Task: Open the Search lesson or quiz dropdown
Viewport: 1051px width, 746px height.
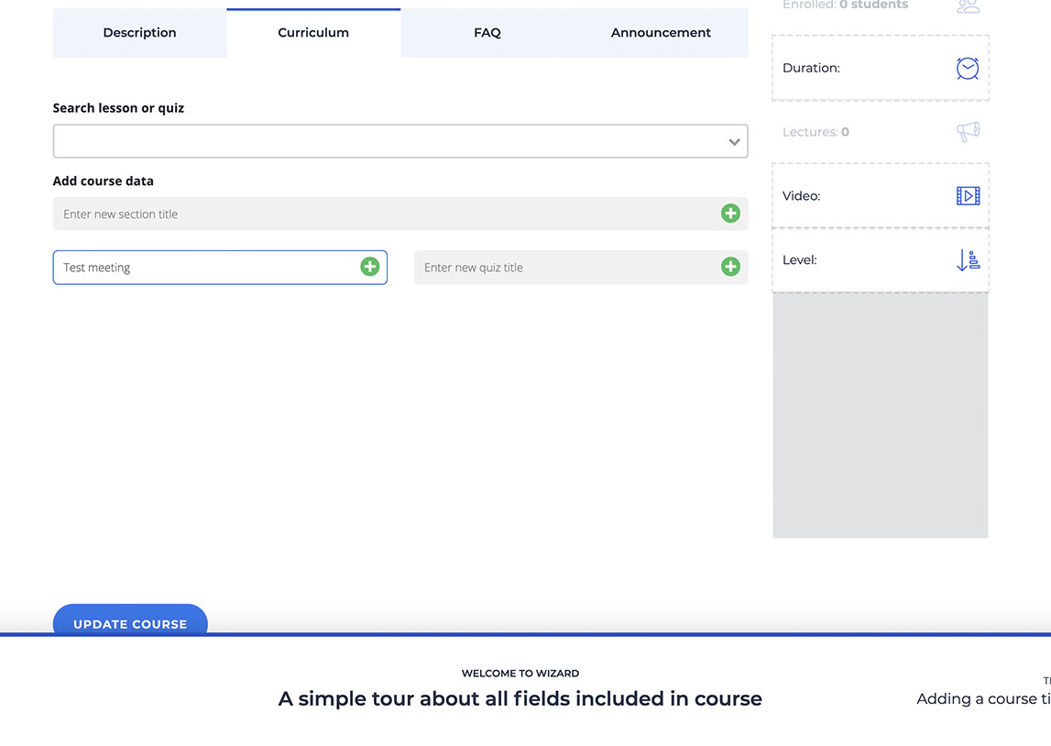Action: tap(385, 141)
